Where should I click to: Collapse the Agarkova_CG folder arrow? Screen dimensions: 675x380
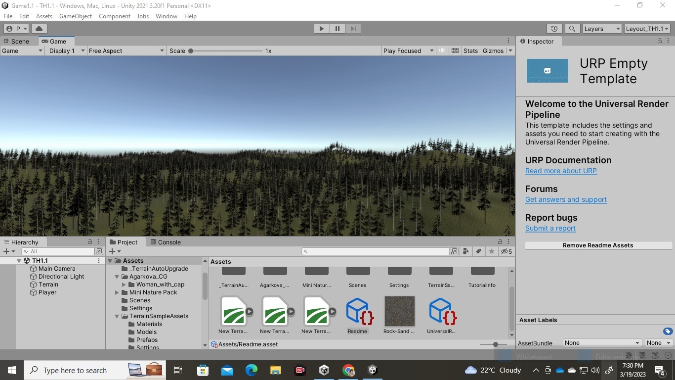point(118,277)
